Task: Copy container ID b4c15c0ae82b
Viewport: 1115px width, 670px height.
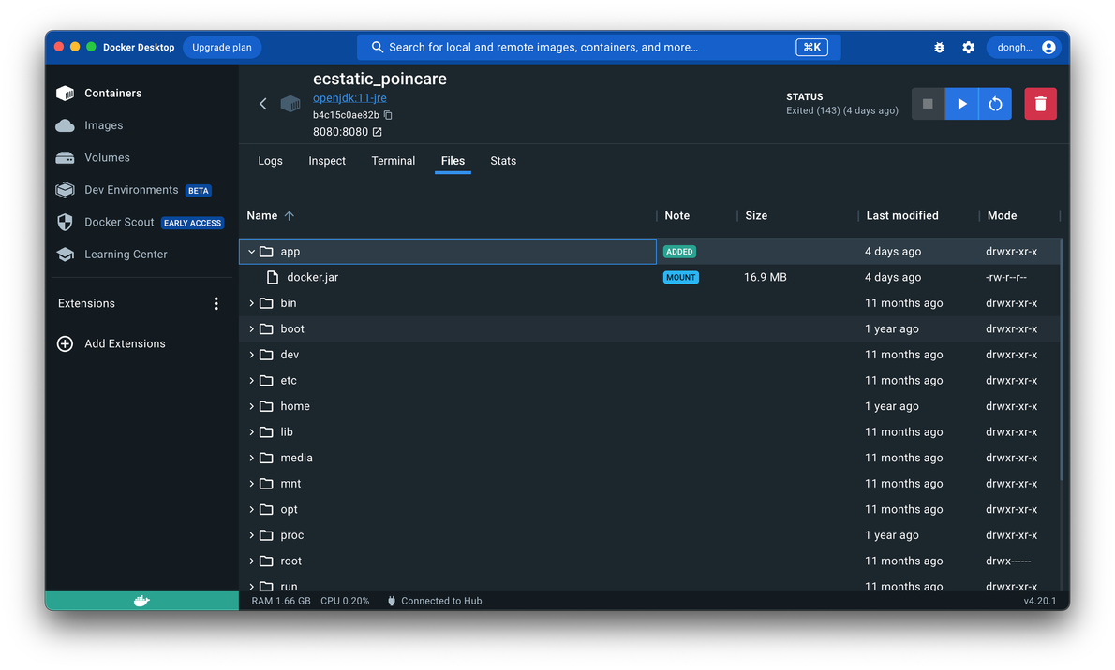Action: 388,115
